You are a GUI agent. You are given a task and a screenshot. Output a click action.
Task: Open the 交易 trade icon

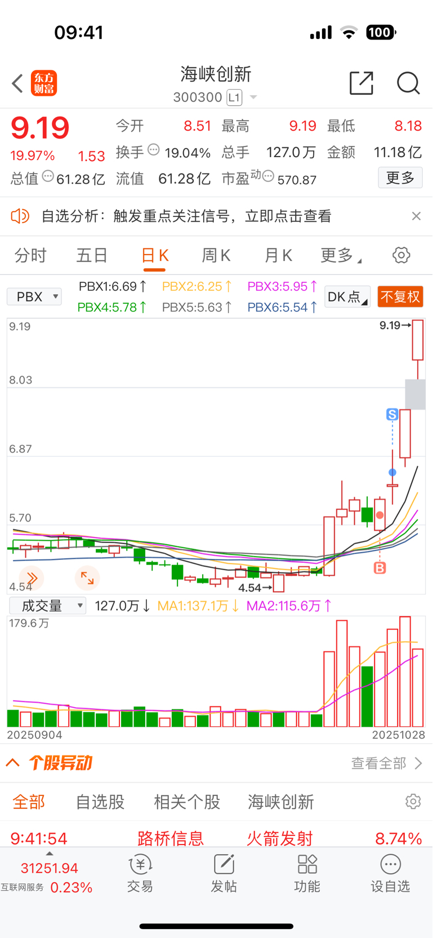click(x=140, y=874)
